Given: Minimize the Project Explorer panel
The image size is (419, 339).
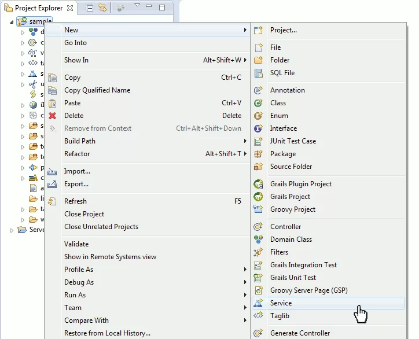Looking at the screenshot, I should pyautogui.click(x=149, y=6).
